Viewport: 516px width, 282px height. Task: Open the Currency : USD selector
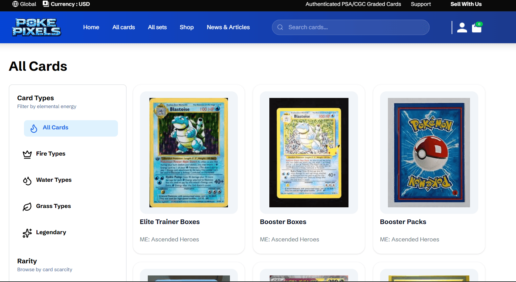pos(66,4)
